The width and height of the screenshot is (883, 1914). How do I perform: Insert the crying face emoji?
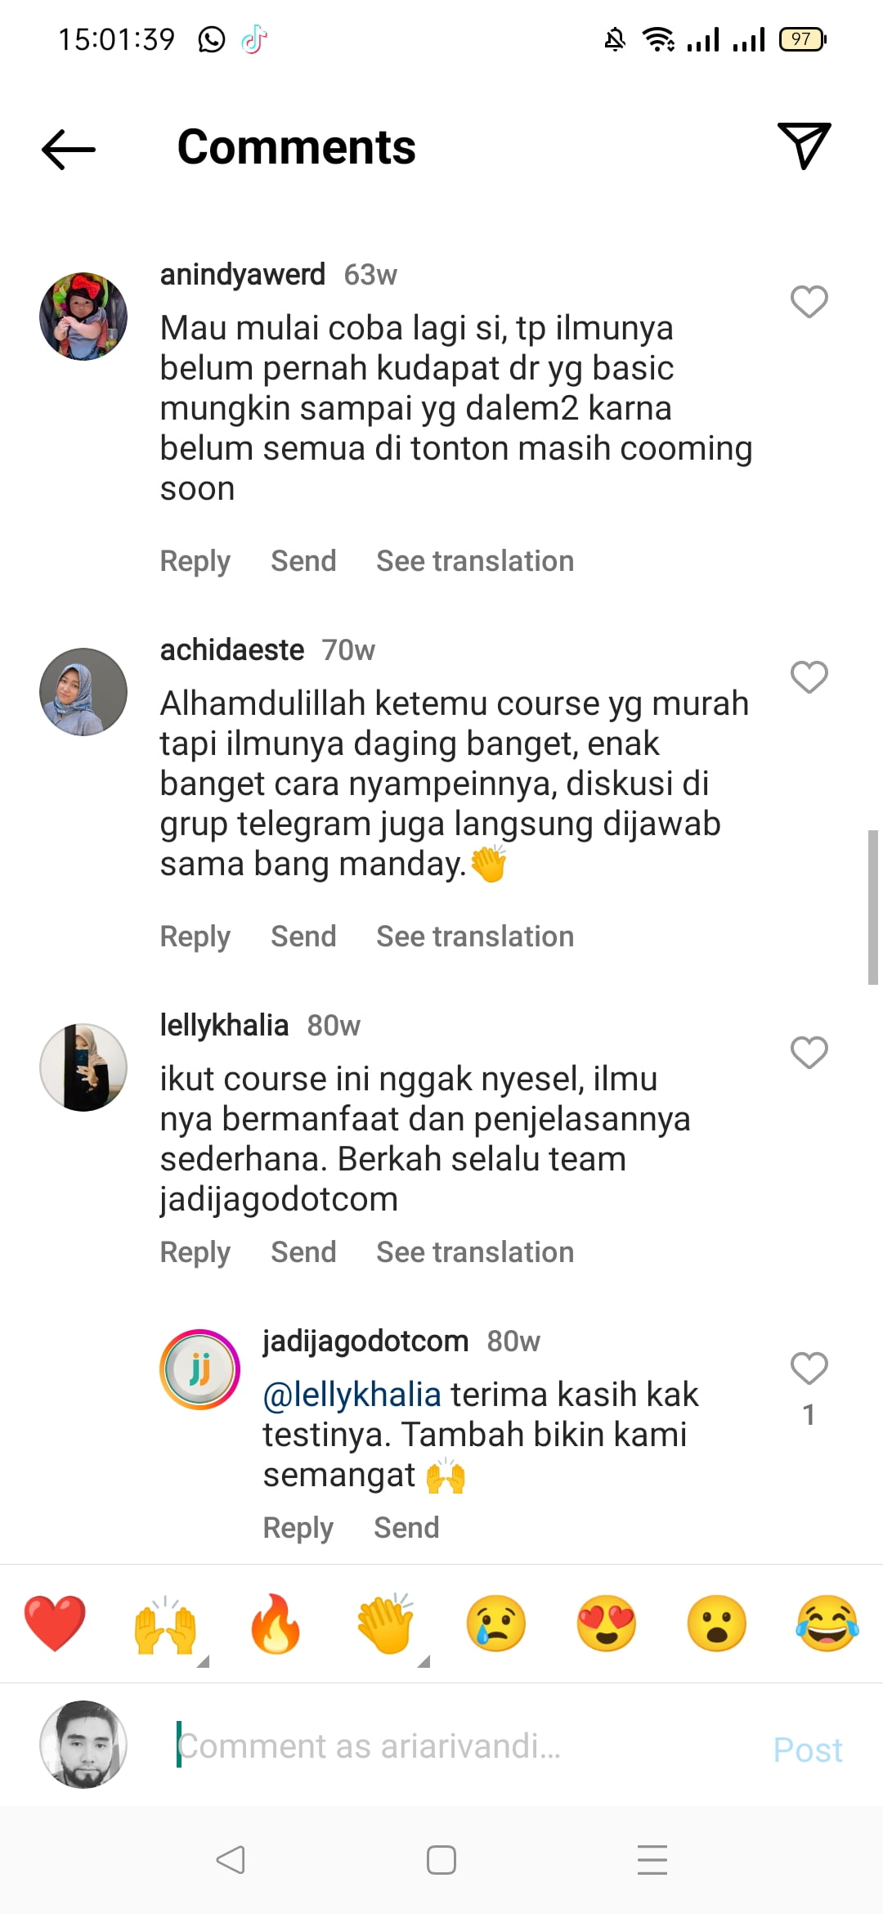pos(496,1624)
